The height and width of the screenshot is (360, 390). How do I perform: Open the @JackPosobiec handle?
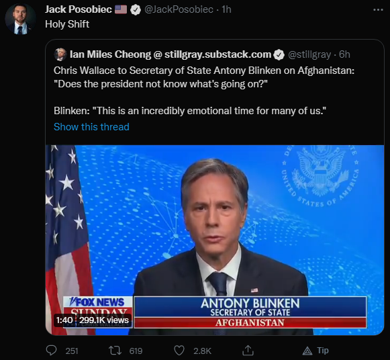point(179,9)
